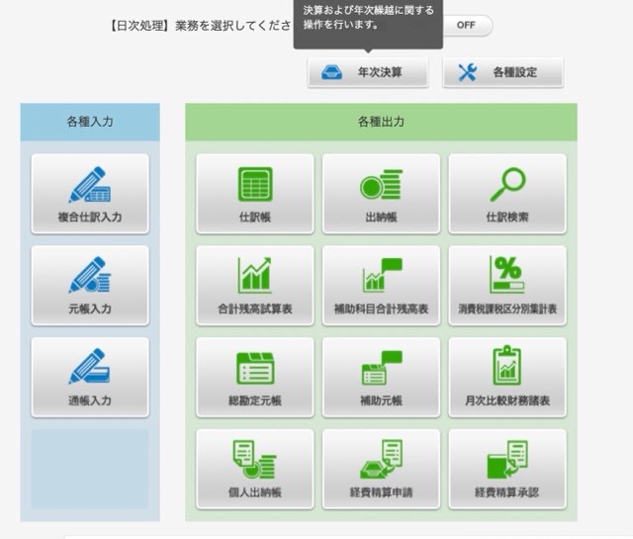The height and width of the screenshot is (539, 633).
Task: Click the blue tray icon of 年次決算
Action: coord(332,72)
